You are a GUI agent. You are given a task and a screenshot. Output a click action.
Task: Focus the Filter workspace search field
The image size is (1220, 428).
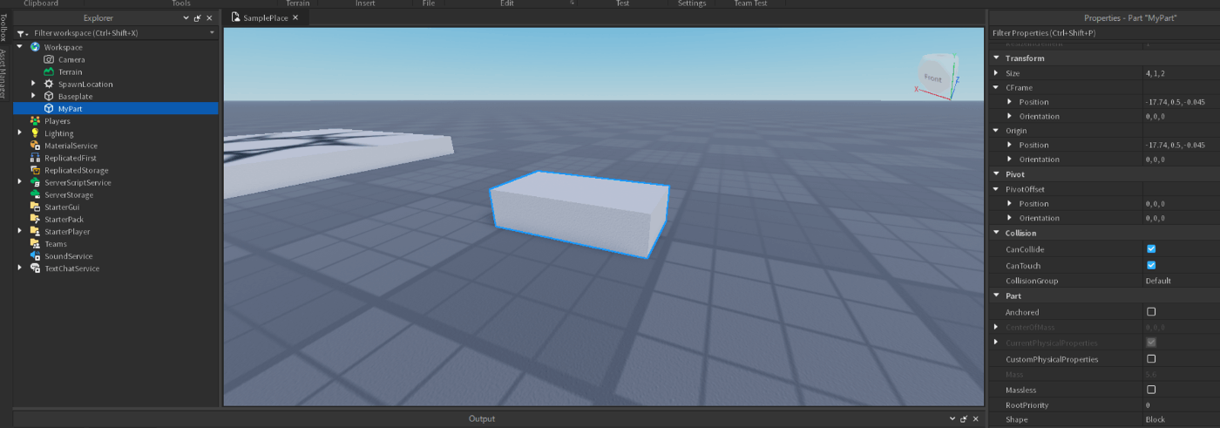tap(118, 33)
